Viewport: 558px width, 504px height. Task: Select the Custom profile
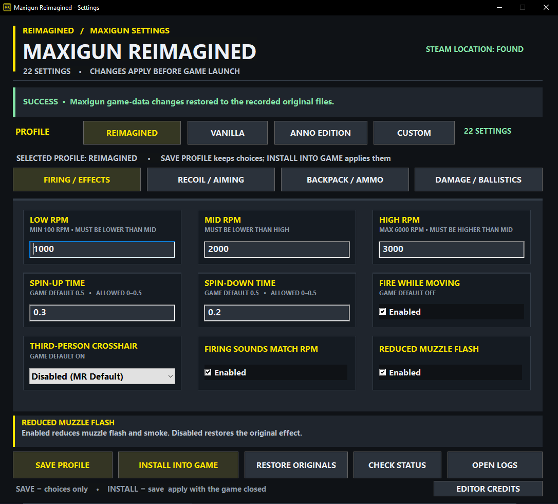414,133
